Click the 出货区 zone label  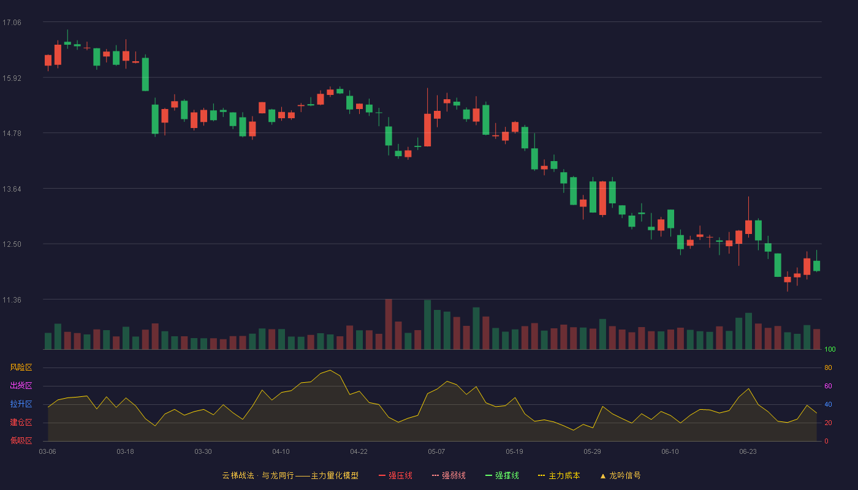pyautogui.click(x=21, y=386)
